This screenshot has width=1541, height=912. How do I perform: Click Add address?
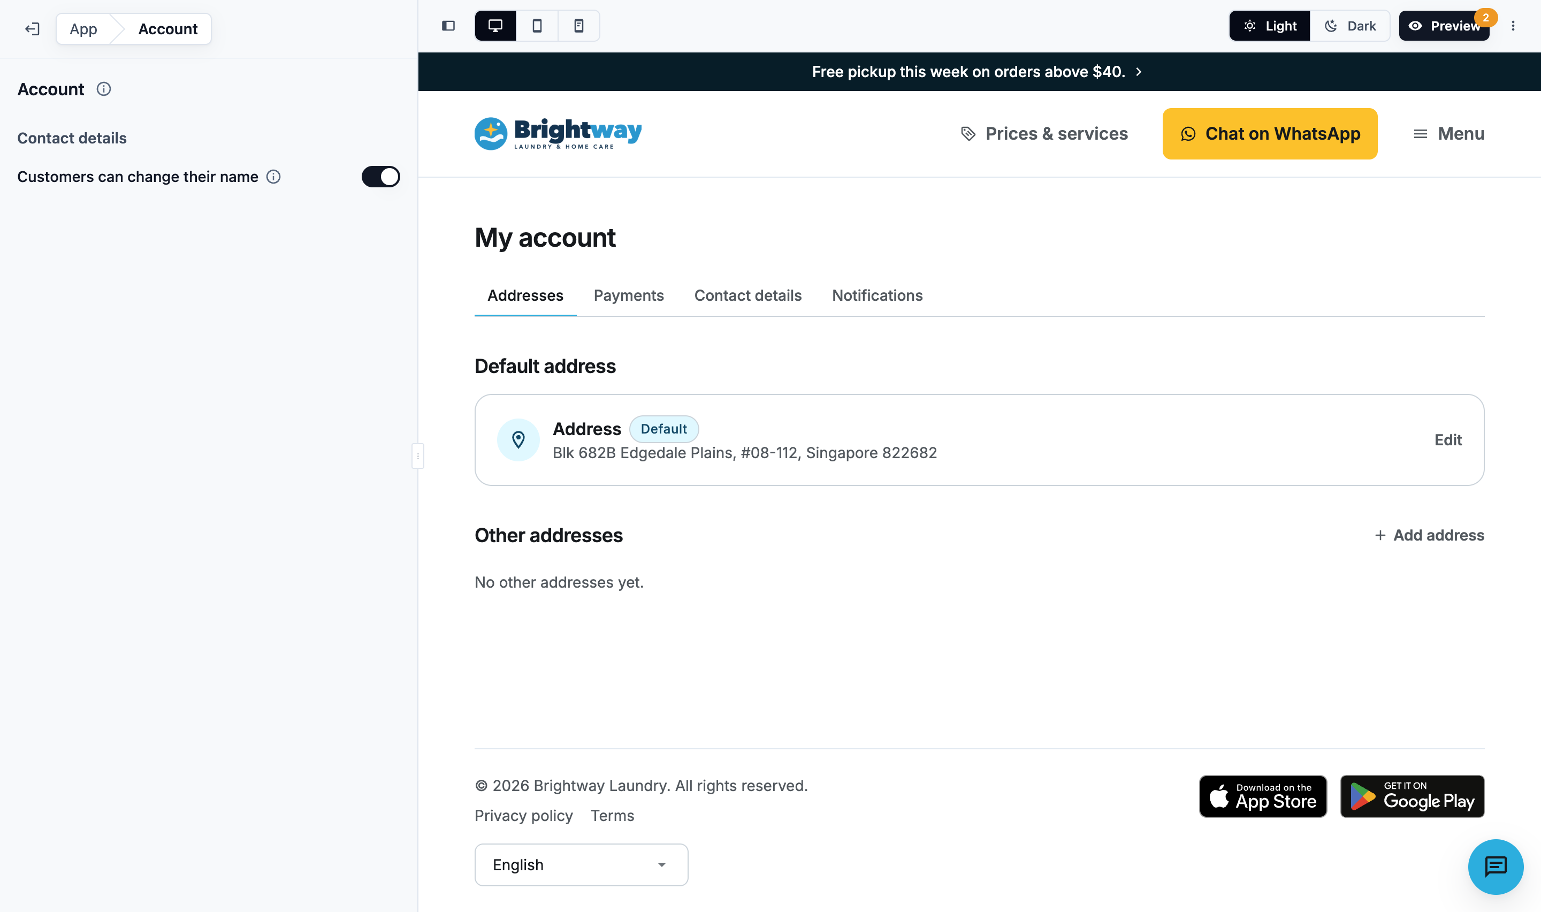coord(1429,535)
